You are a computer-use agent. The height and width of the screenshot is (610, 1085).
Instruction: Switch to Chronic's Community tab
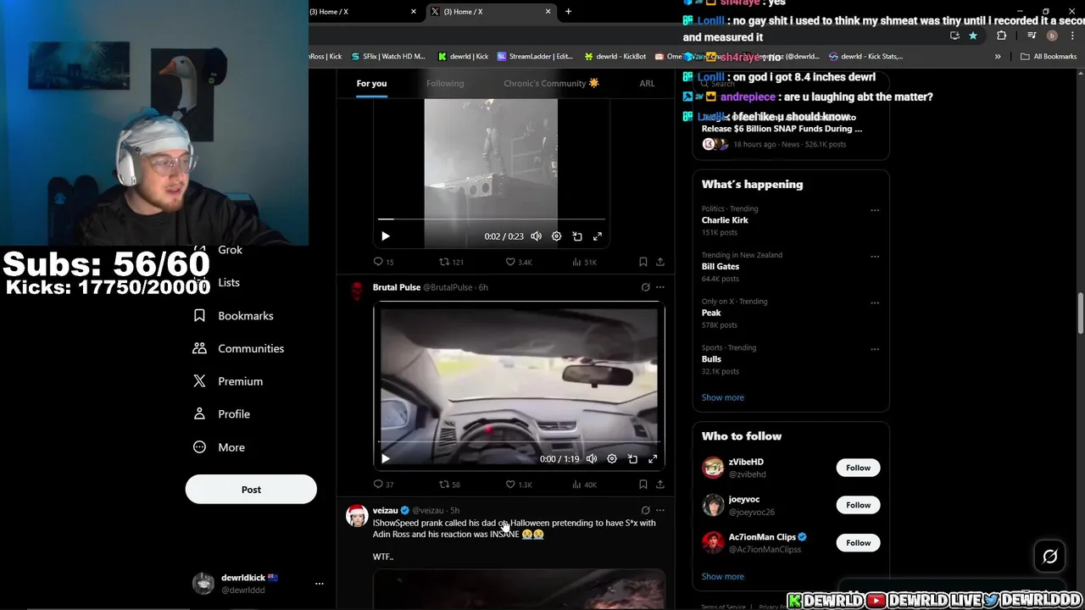551,83
